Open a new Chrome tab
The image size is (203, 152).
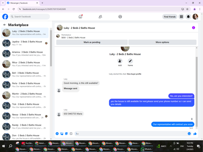pyautogui.click(x=42, y=3)
